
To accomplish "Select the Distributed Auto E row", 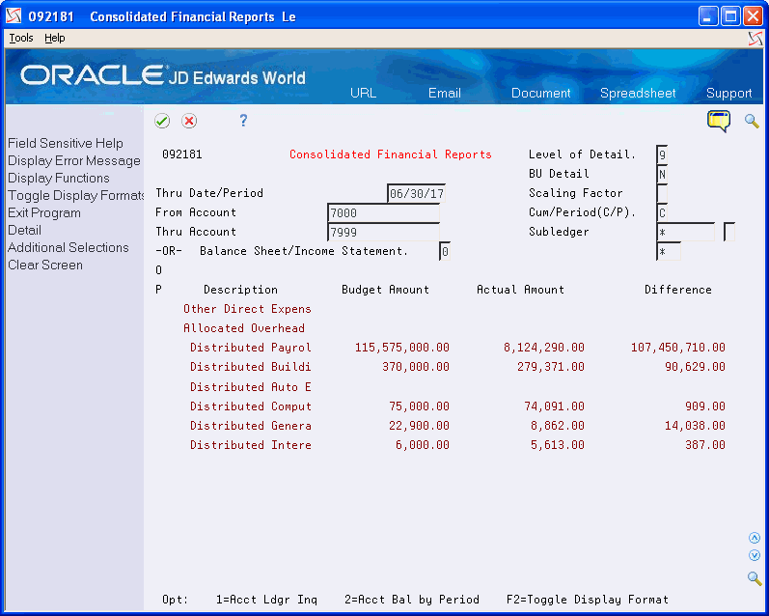I will (x=251, y=387).
